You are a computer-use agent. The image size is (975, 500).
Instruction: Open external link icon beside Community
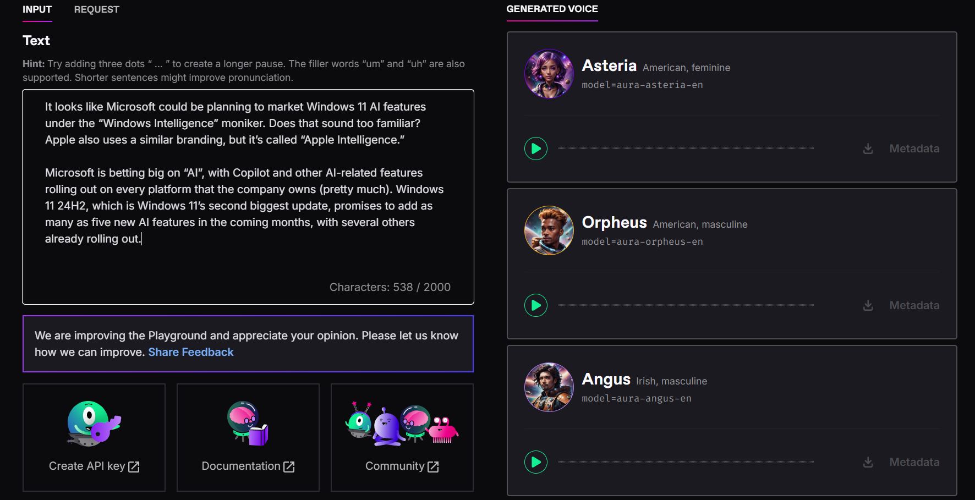click(x=433, y=467)
